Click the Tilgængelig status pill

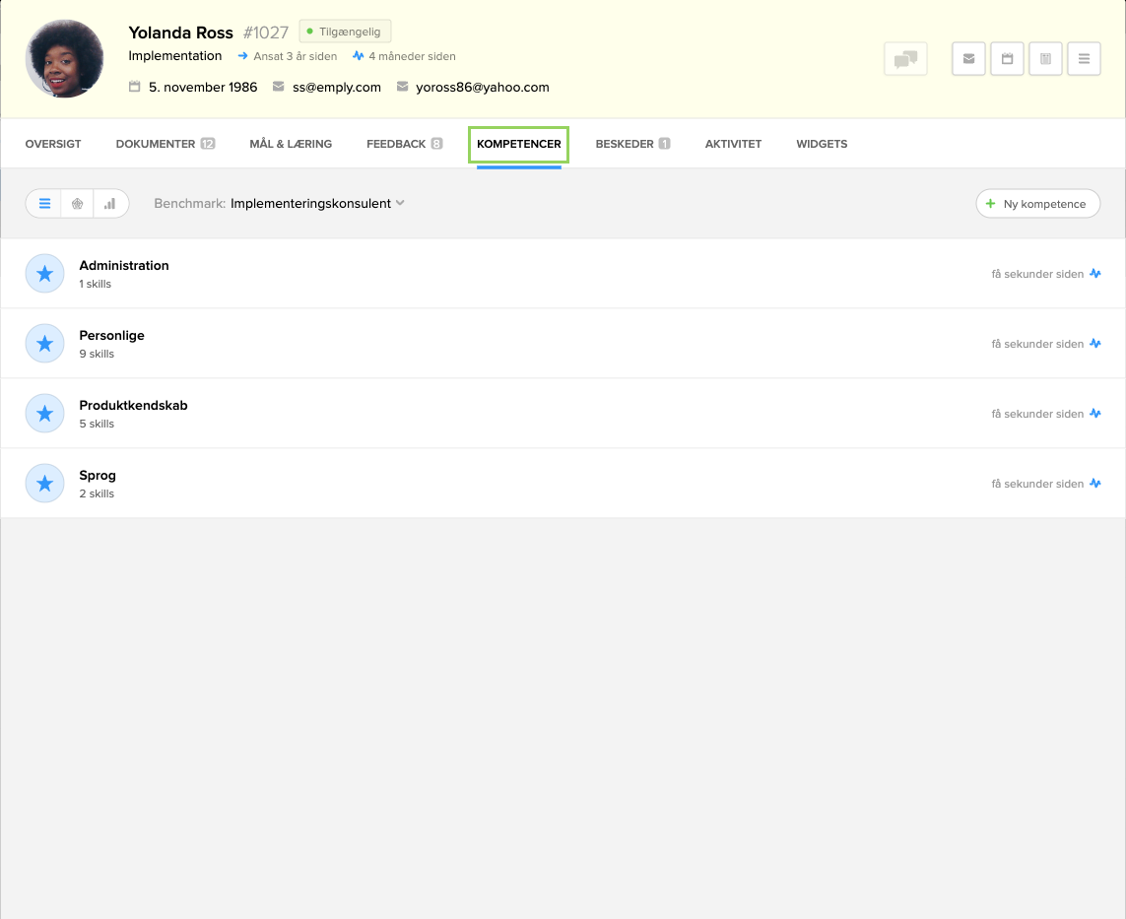pyautogui.click(x=345, y=31)
